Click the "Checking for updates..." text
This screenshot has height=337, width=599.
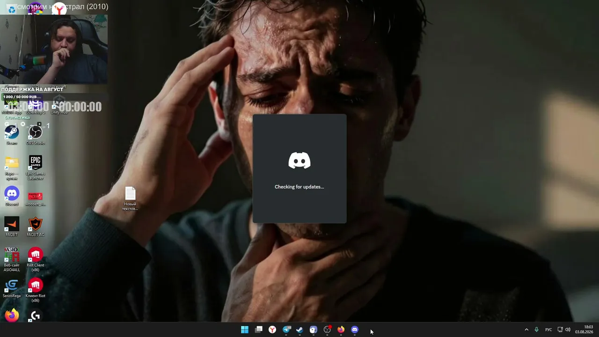pyautogui.click(x=299, y=187)
